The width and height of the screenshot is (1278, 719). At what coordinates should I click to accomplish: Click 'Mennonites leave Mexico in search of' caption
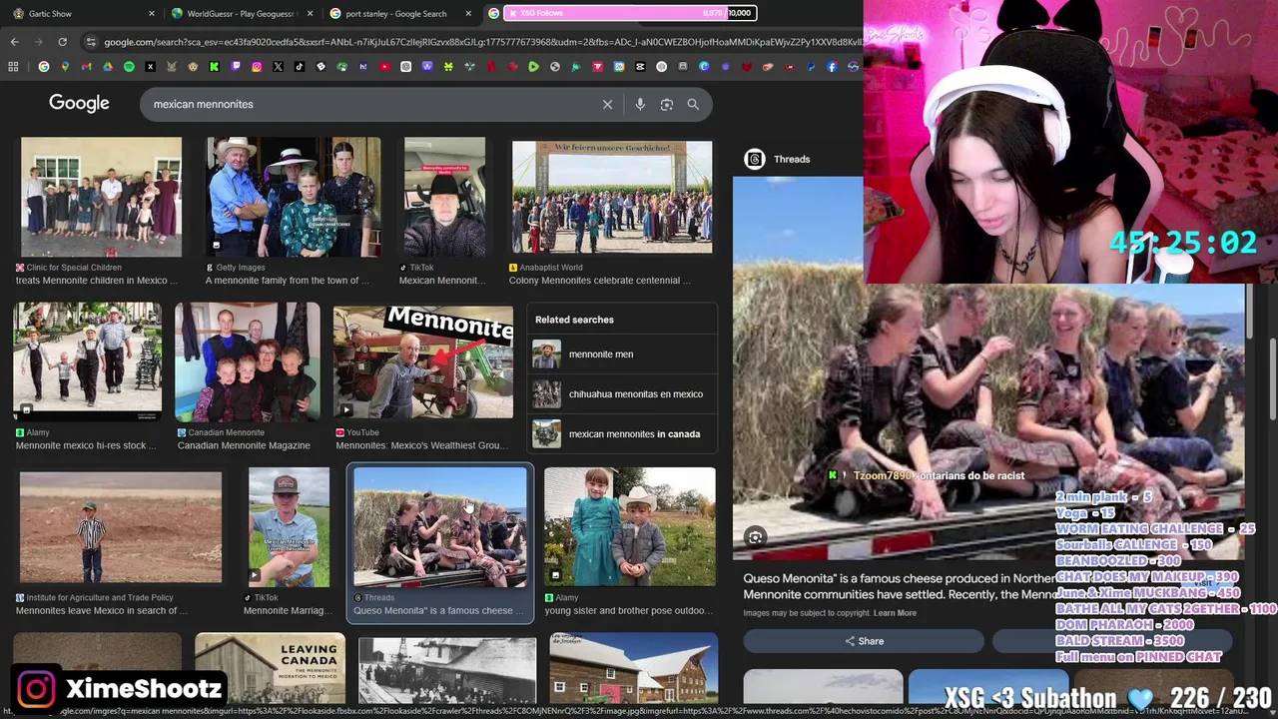[x=102, y=610]
